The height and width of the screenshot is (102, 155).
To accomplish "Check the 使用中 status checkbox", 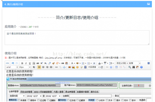I will 29,100.
